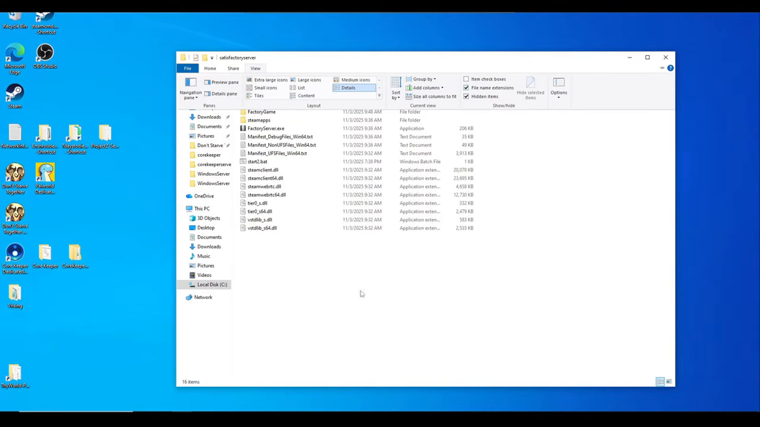Open Explorer help question mark icon
Viewport: 760px width, 427px height.
click(670, 68)
